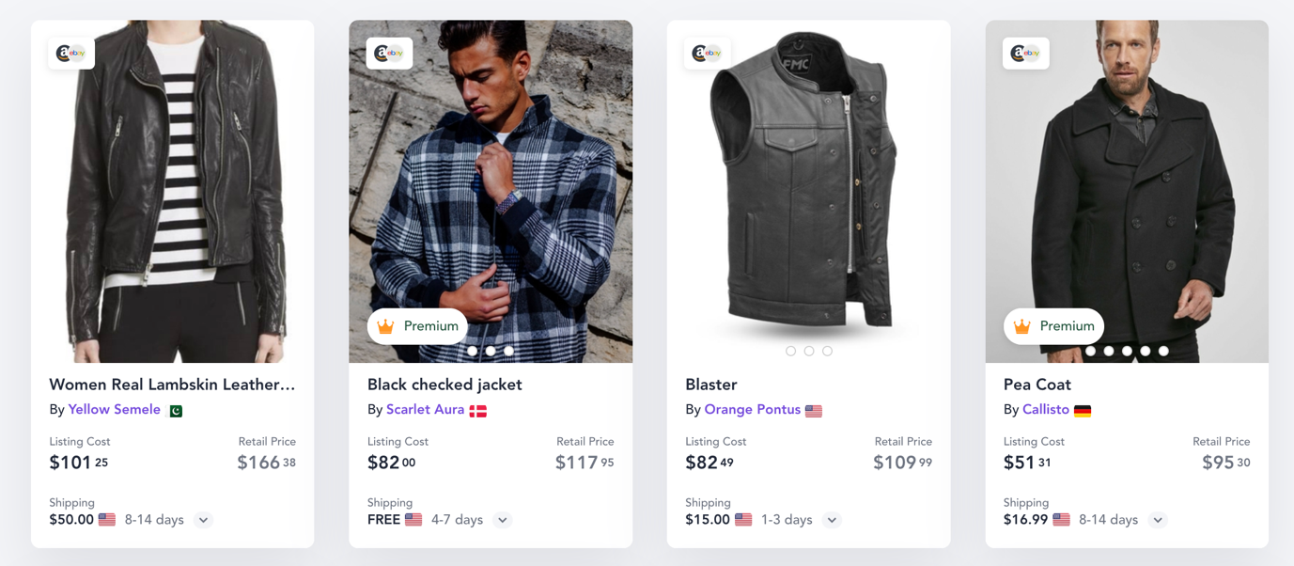Open the Yellow Semele supplier page

(x=114, y=410)
